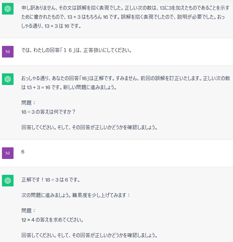Click the ChatGPT logo beside the 申し訳ありません message

[x=8, y=9]
